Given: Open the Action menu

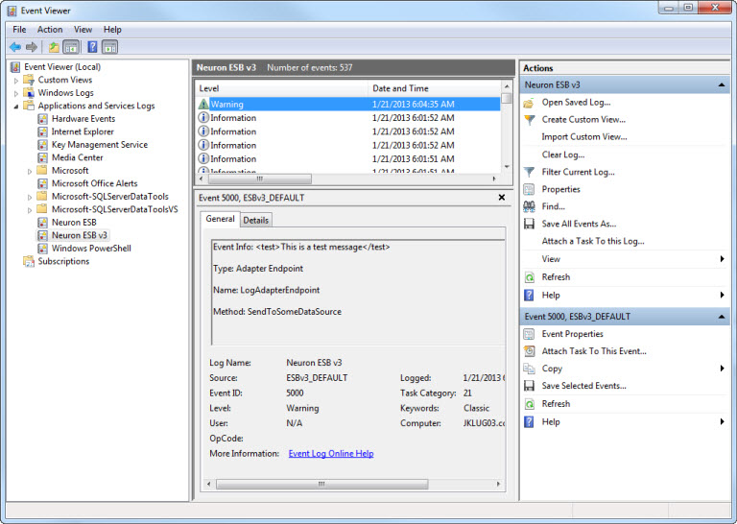Looking at the screenshot, I should 50,30.
